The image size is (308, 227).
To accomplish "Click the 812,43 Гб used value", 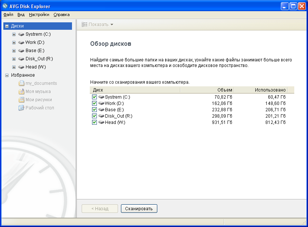I will (x=275, y=122).
